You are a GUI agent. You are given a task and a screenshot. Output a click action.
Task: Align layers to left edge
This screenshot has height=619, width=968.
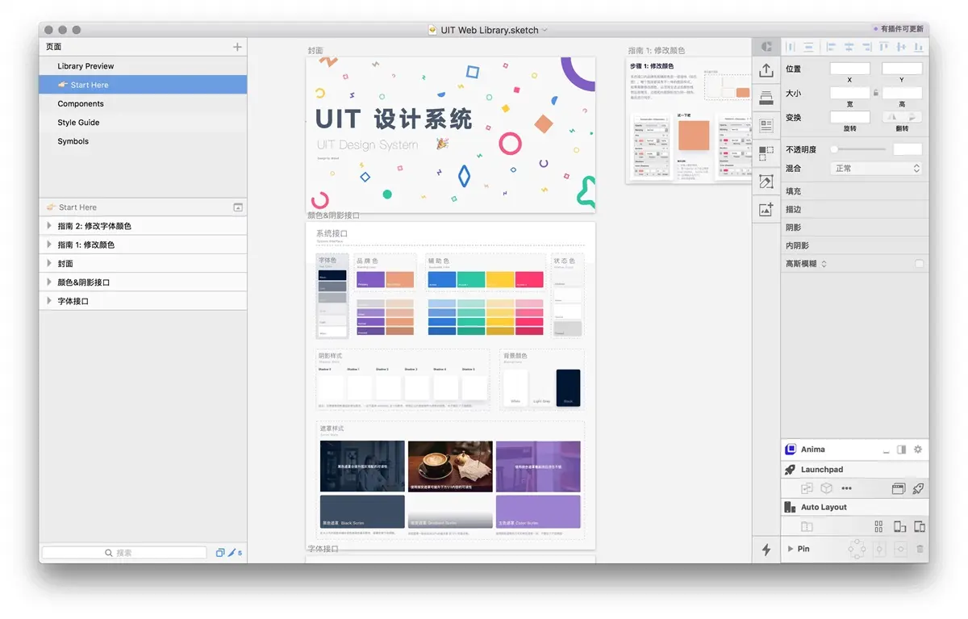tap(830, 48)
